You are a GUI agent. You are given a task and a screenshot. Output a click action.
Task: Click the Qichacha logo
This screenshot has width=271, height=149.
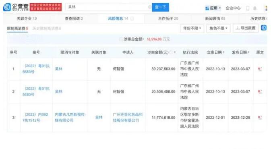pyautogui.click(x=16, y=7)
